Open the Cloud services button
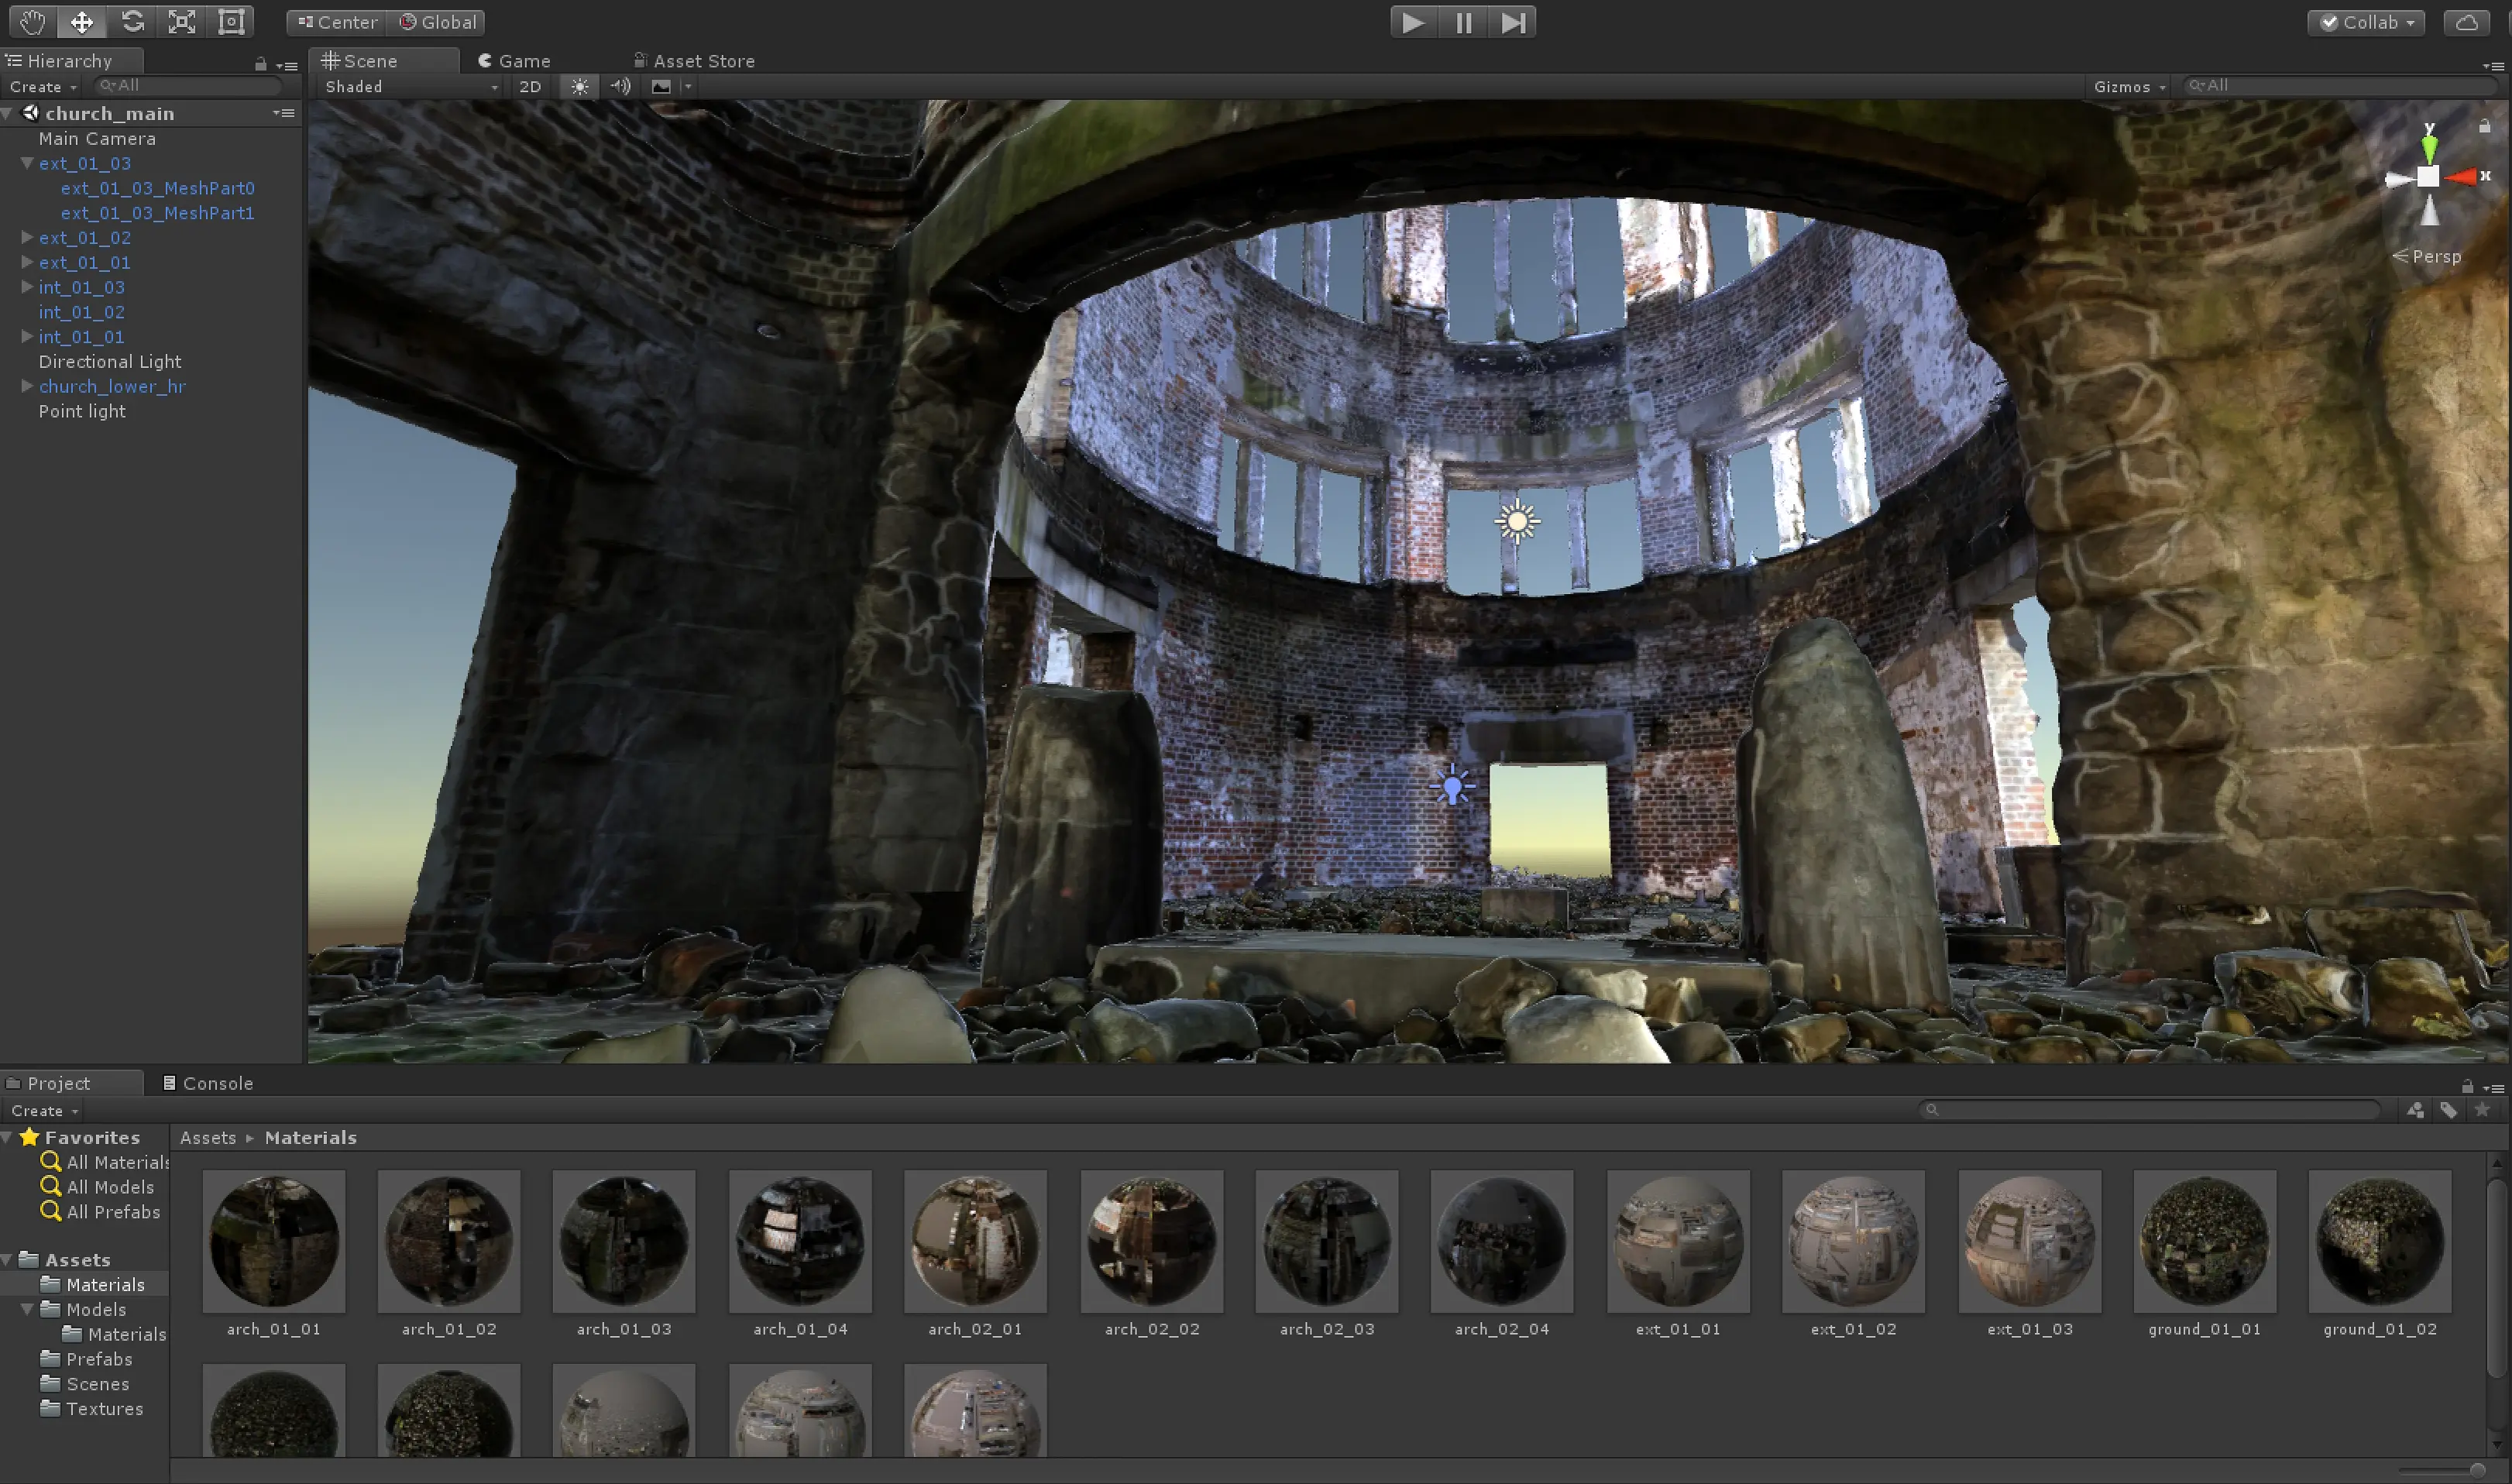 click(2466, 22)
